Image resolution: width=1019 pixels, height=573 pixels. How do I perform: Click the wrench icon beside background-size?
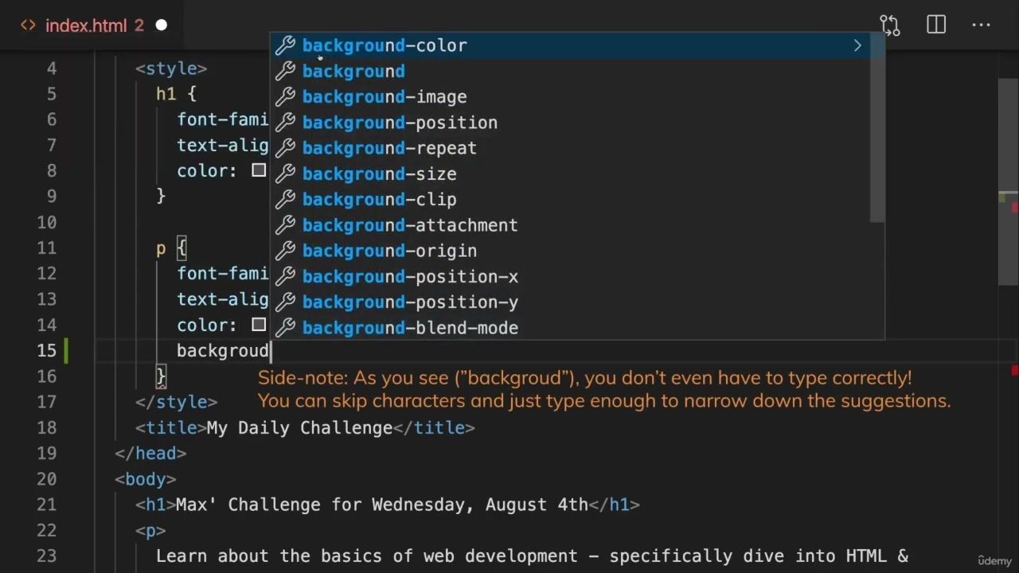click(285, 174)
